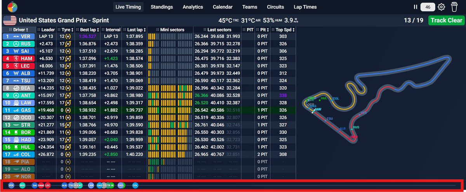Click the VER marker on the gap bar
The image size is (466, 192).
click(x=11, y=185)
